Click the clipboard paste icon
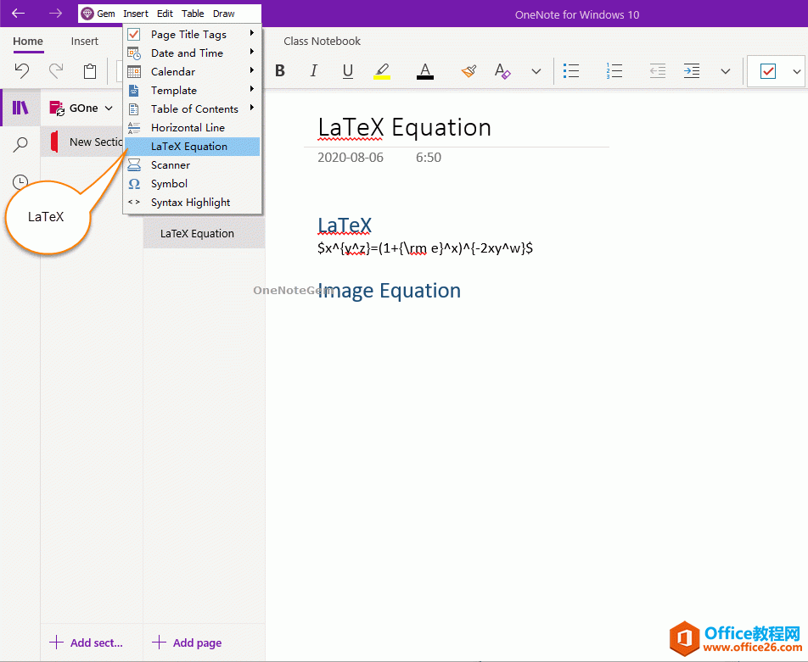Viewport: 808px width, 662px height. (x=90, y=71)
